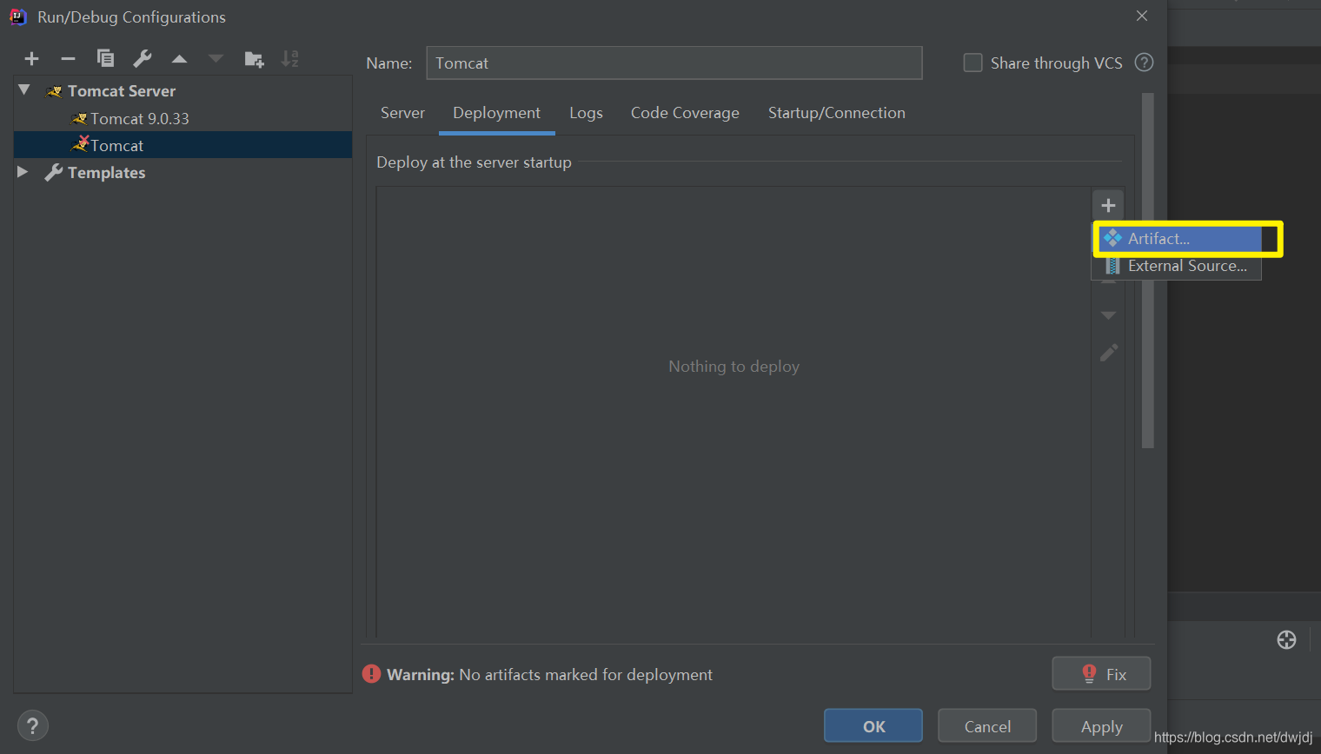The width and height of the screenshot is (1321, 754).
Task: Open the Logs tab
Action: click(x=586, y=113)
